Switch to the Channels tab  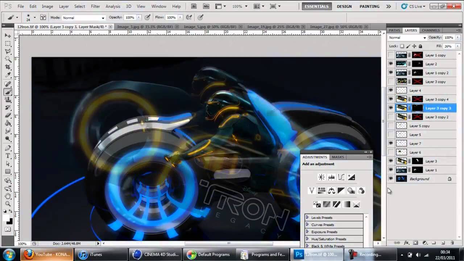pyautogui.click(x=431, y=30)
